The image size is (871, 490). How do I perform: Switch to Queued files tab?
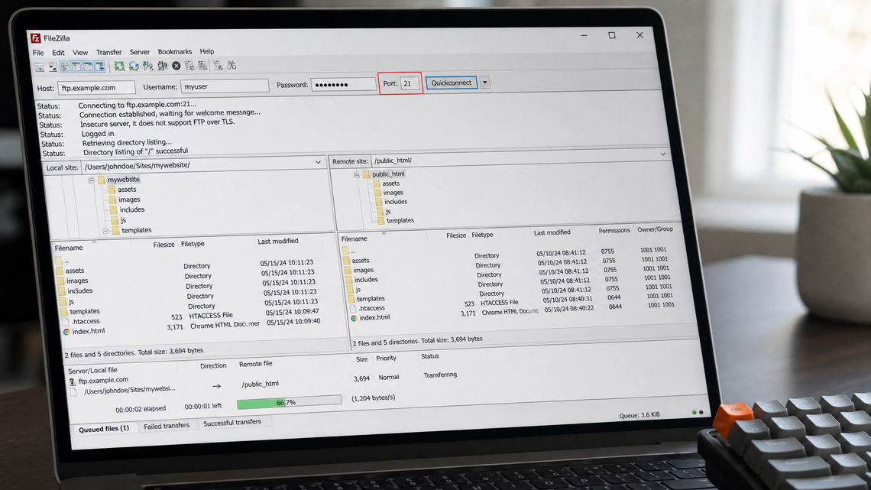tap(104, 429)
